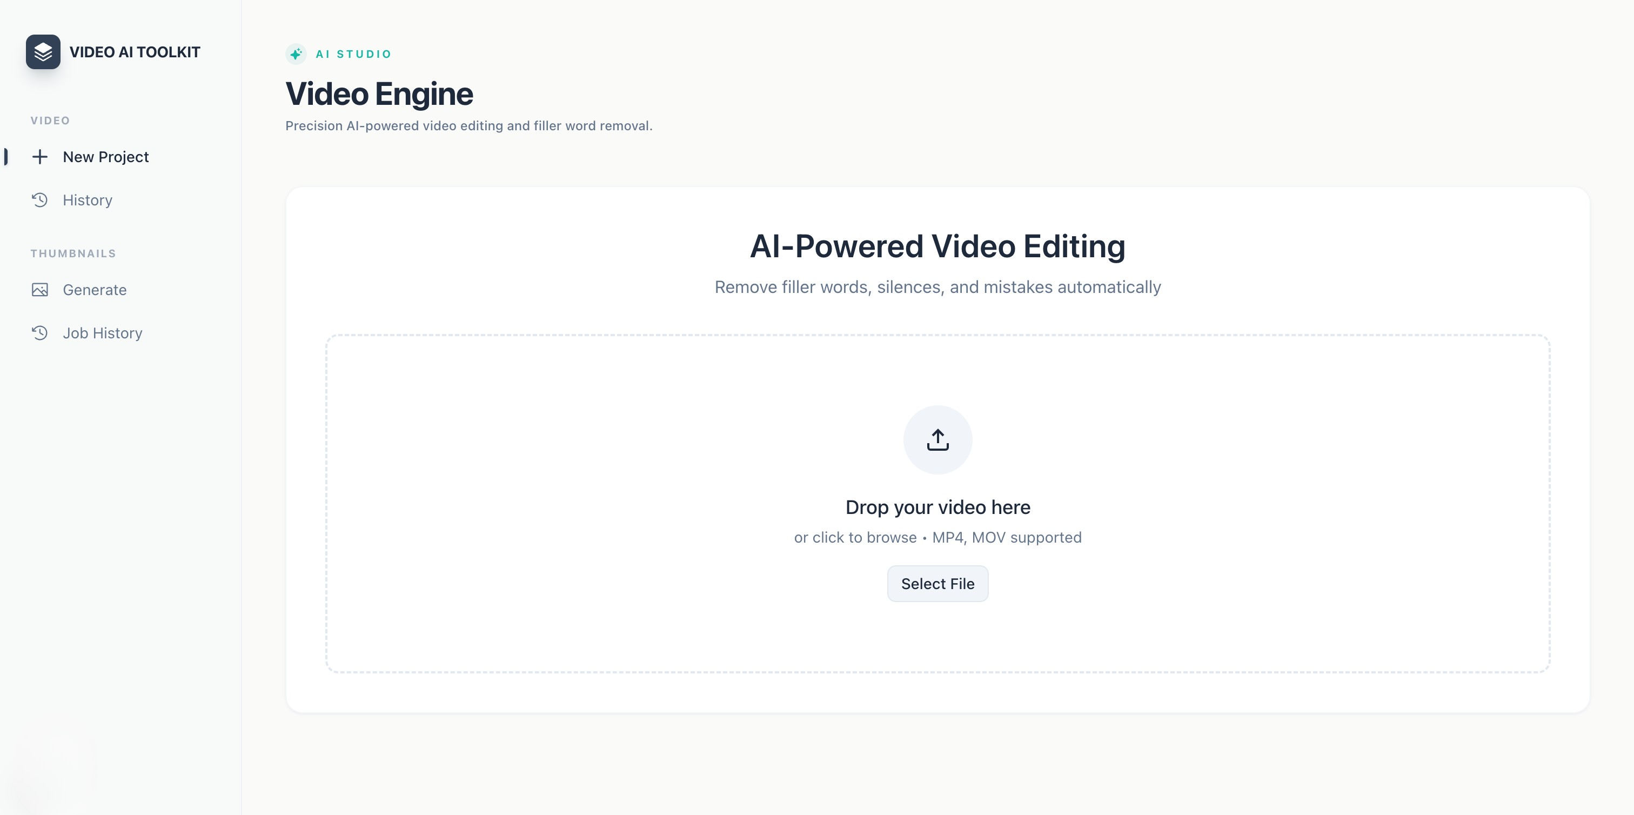The image size is (1634, 815).
Task: Click the clock icon beside Job History
Action: (39, 333)
